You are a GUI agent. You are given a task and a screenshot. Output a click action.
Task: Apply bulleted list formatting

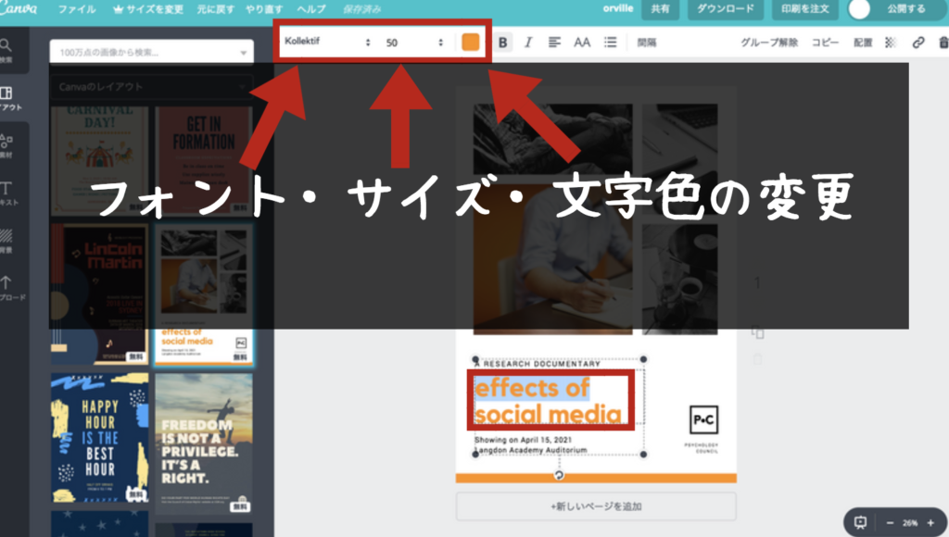click(x=610, y=43)
